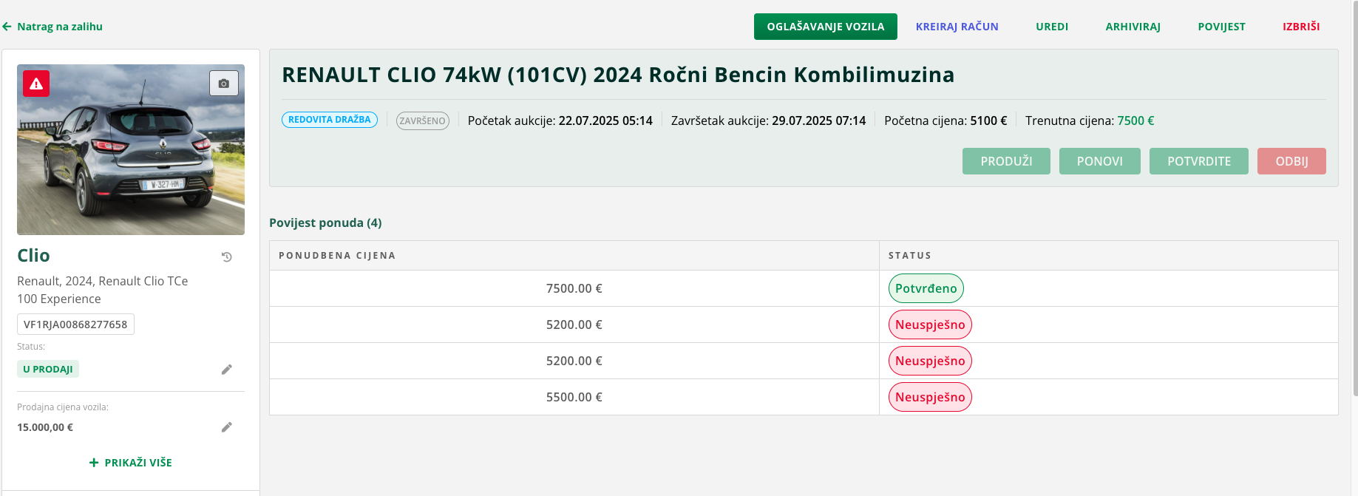This screenshot has width=1358, height=496.
Task: Edit vehicle status with pencil icon
Action: point(227,370)
